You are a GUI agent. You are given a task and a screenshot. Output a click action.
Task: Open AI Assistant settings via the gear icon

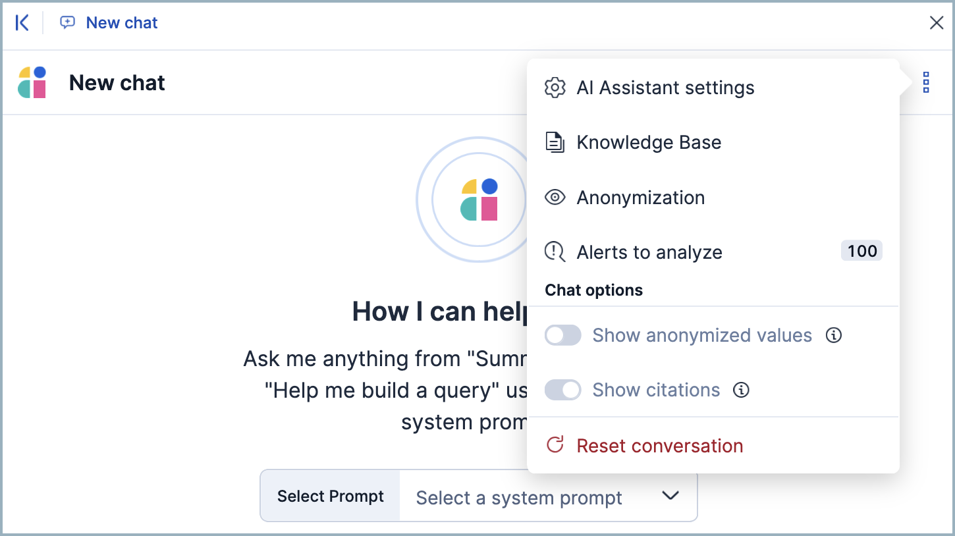[x=555, y=88]
